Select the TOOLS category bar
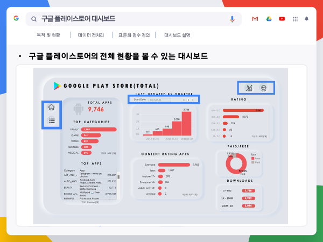The image size is (323, 242). point(90,141)
